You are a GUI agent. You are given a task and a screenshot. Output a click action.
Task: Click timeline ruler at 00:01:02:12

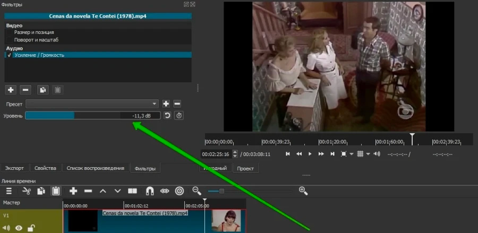136,206
